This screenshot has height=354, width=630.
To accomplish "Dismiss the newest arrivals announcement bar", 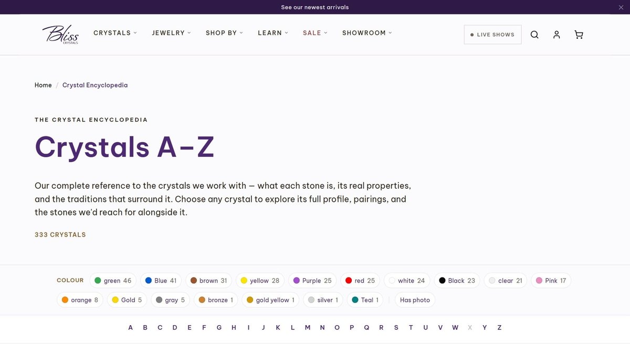I will (621, 7).
